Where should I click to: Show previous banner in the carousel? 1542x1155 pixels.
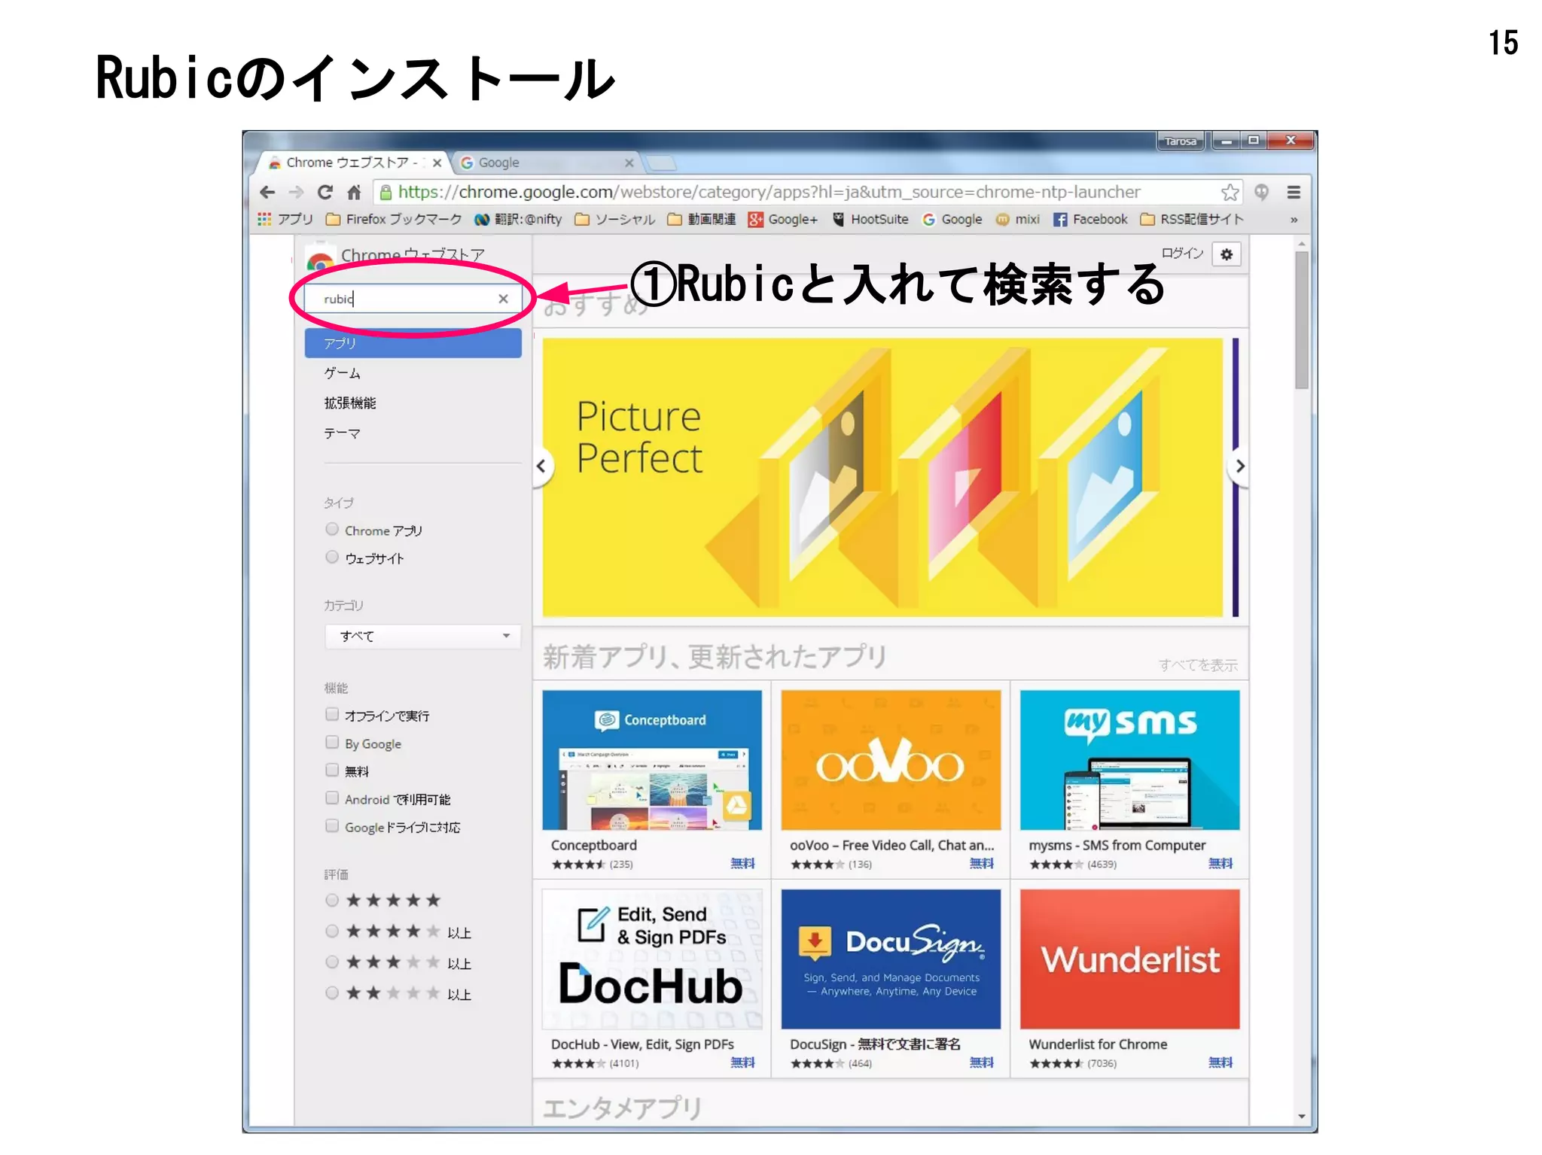(541, 466)
